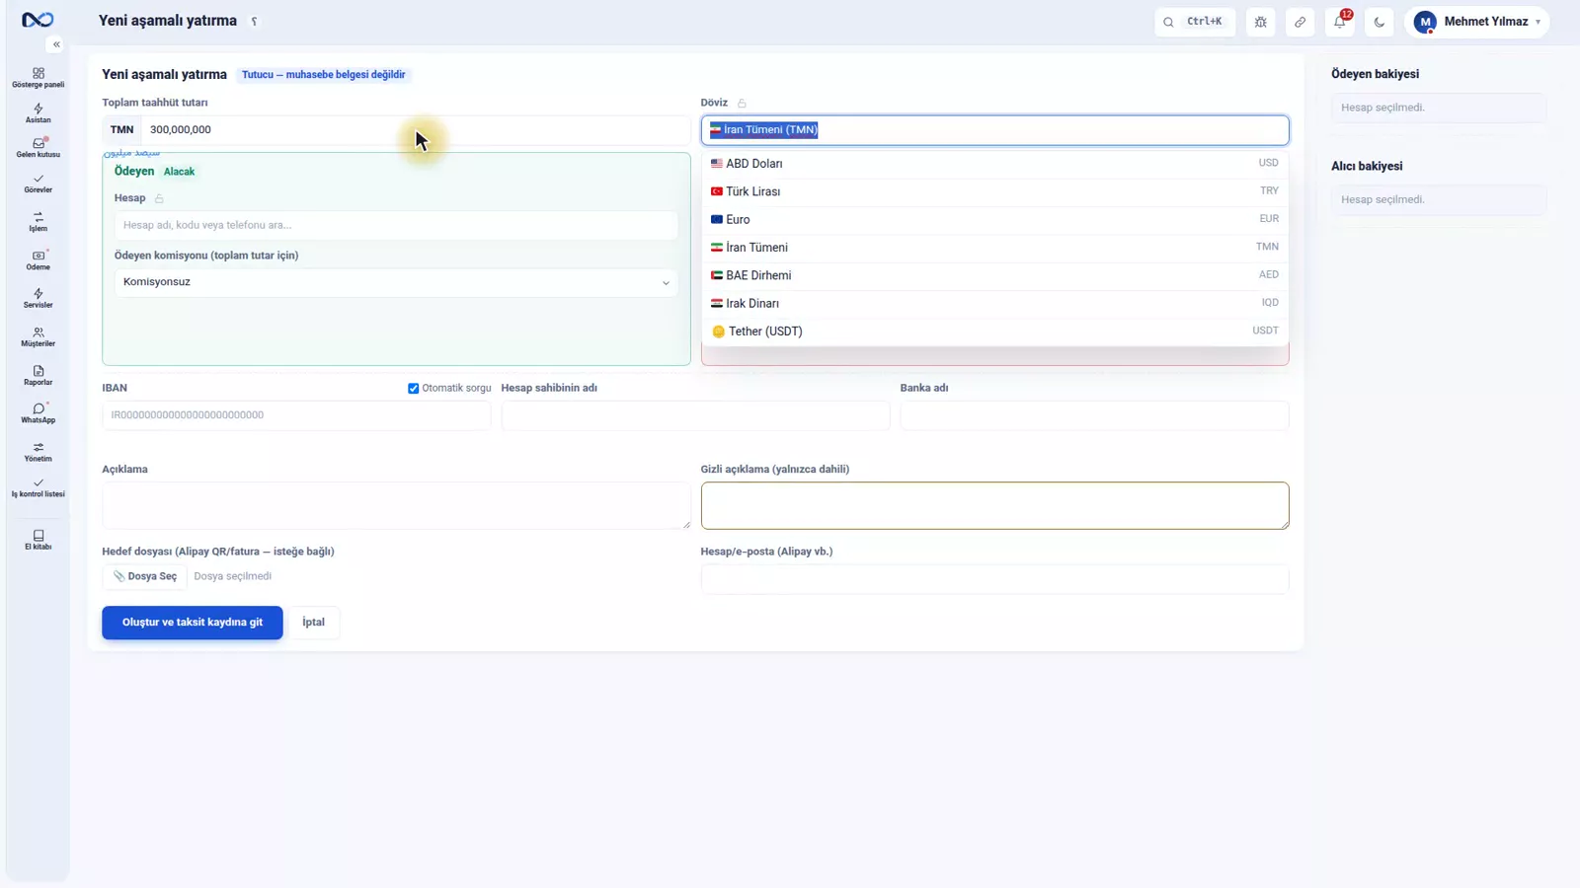Click the Açıklama text area
Screen dimensions: 1580x888
(396, 505)
